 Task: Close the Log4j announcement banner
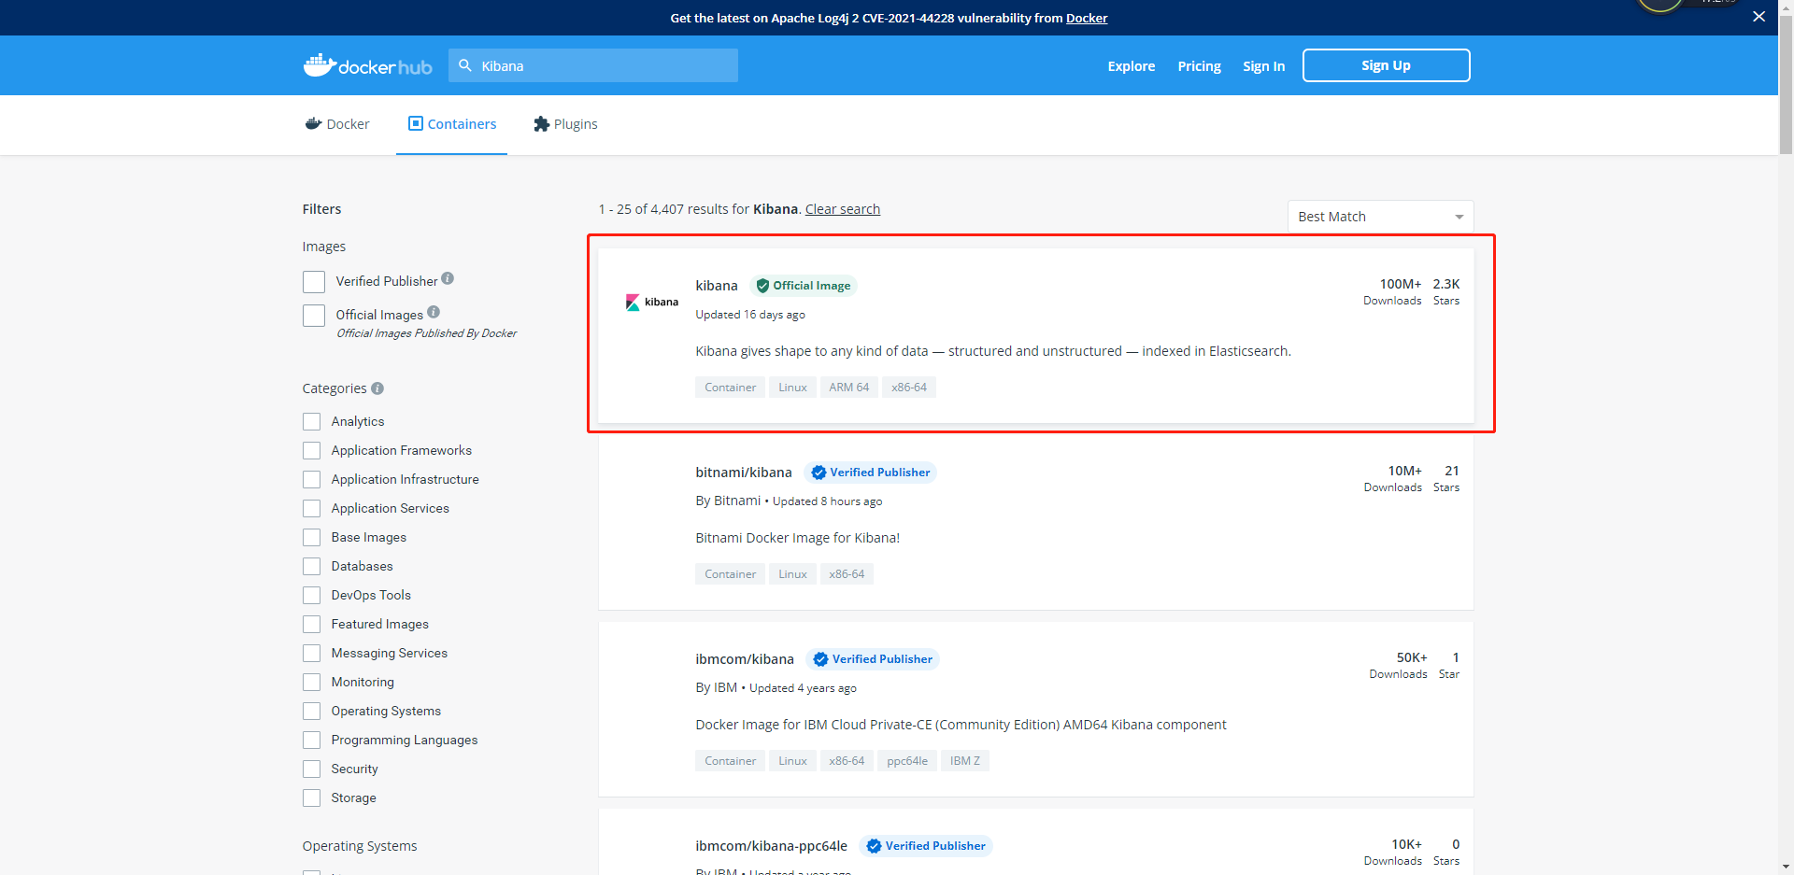[x=1758, y=17]
